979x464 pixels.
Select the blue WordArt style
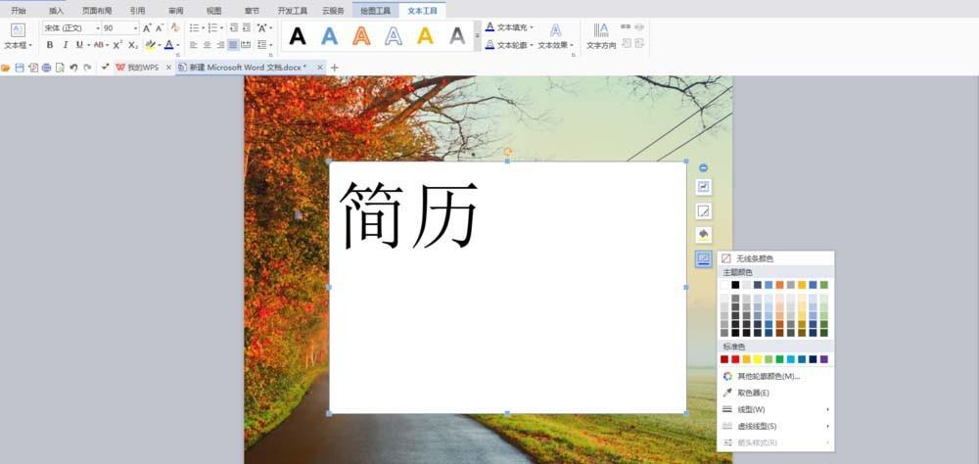coord(330,36)
